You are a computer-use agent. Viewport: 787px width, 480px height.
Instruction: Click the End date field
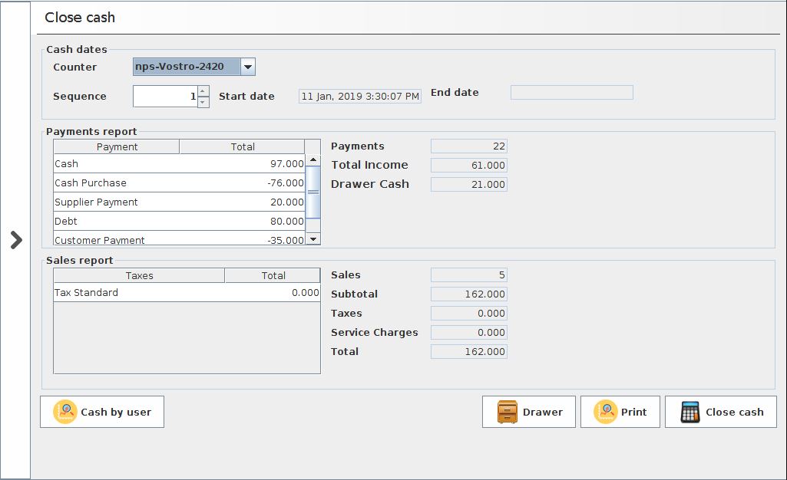pos(571,93)
